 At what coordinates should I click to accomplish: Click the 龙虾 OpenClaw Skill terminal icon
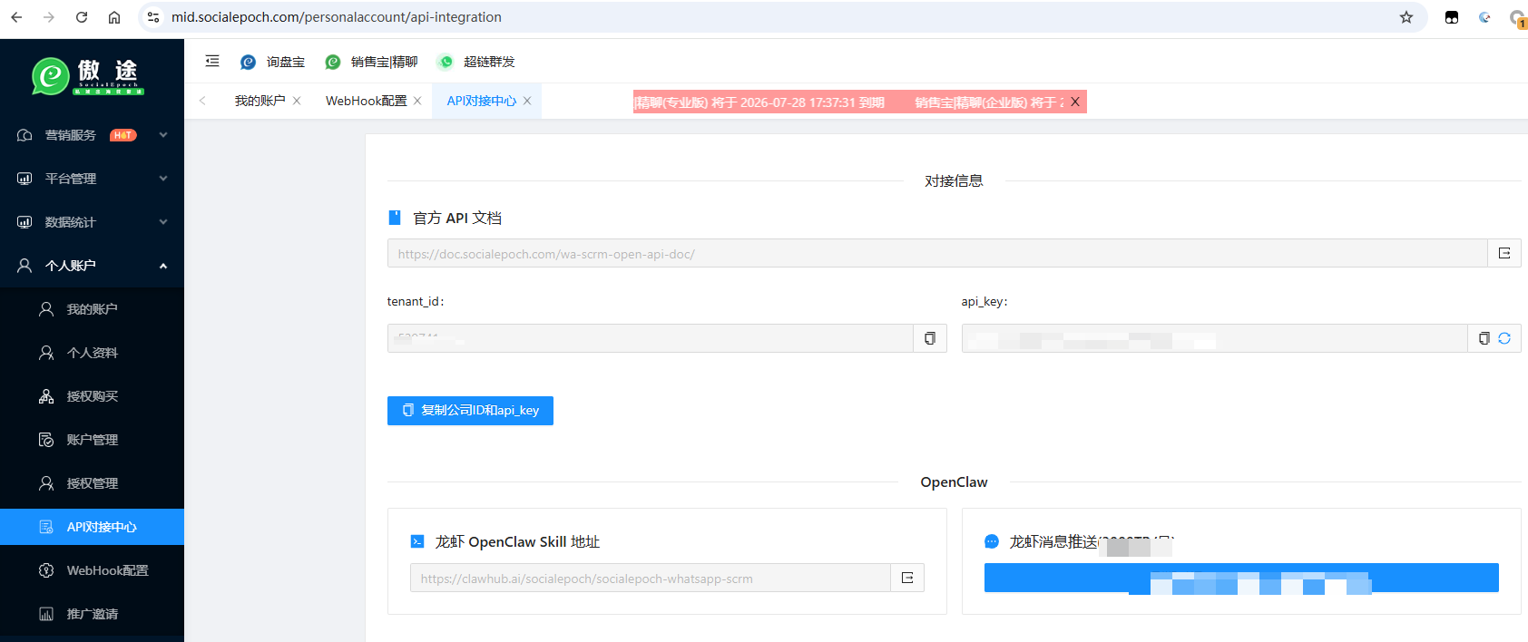point(417,541)
